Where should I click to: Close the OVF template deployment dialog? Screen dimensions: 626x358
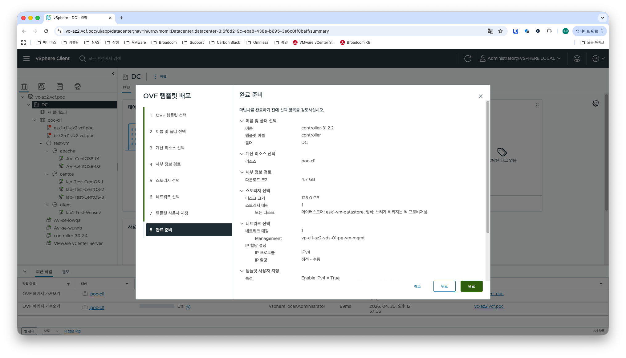(x=480, y=96)
